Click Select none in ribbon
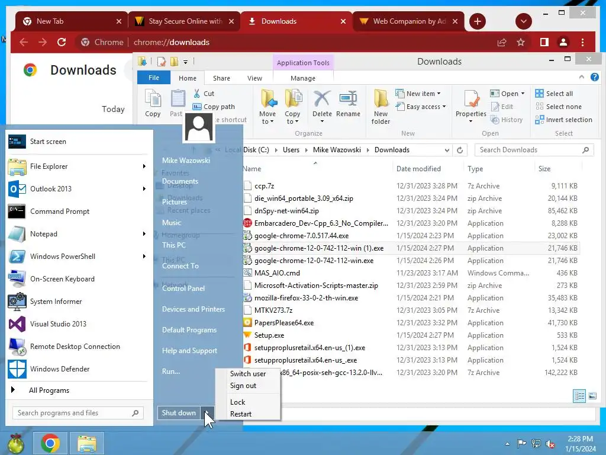This screenshot has height=455, width=606. (x=559, y=107)
